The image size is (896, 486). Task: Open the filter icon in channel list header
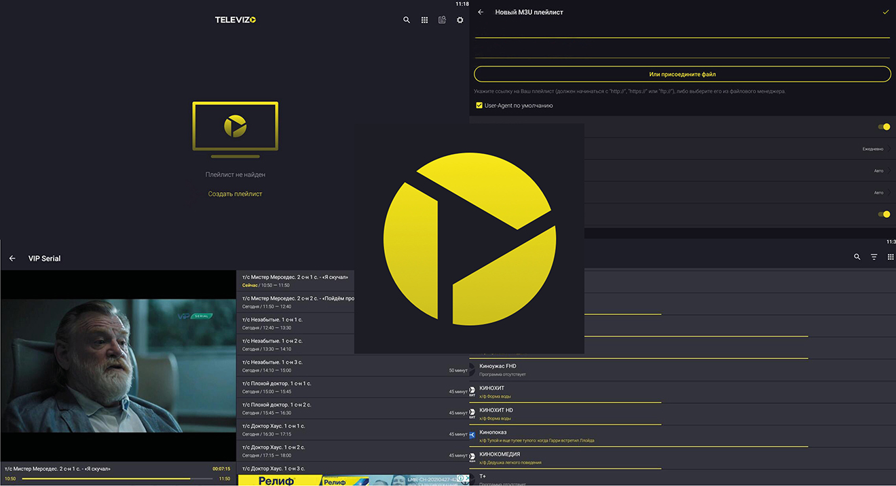point(874,257)
